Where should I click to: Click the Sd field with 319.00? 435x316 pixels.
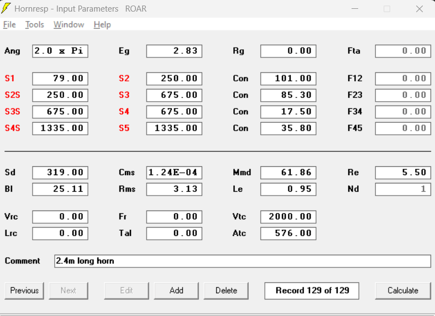60,173
